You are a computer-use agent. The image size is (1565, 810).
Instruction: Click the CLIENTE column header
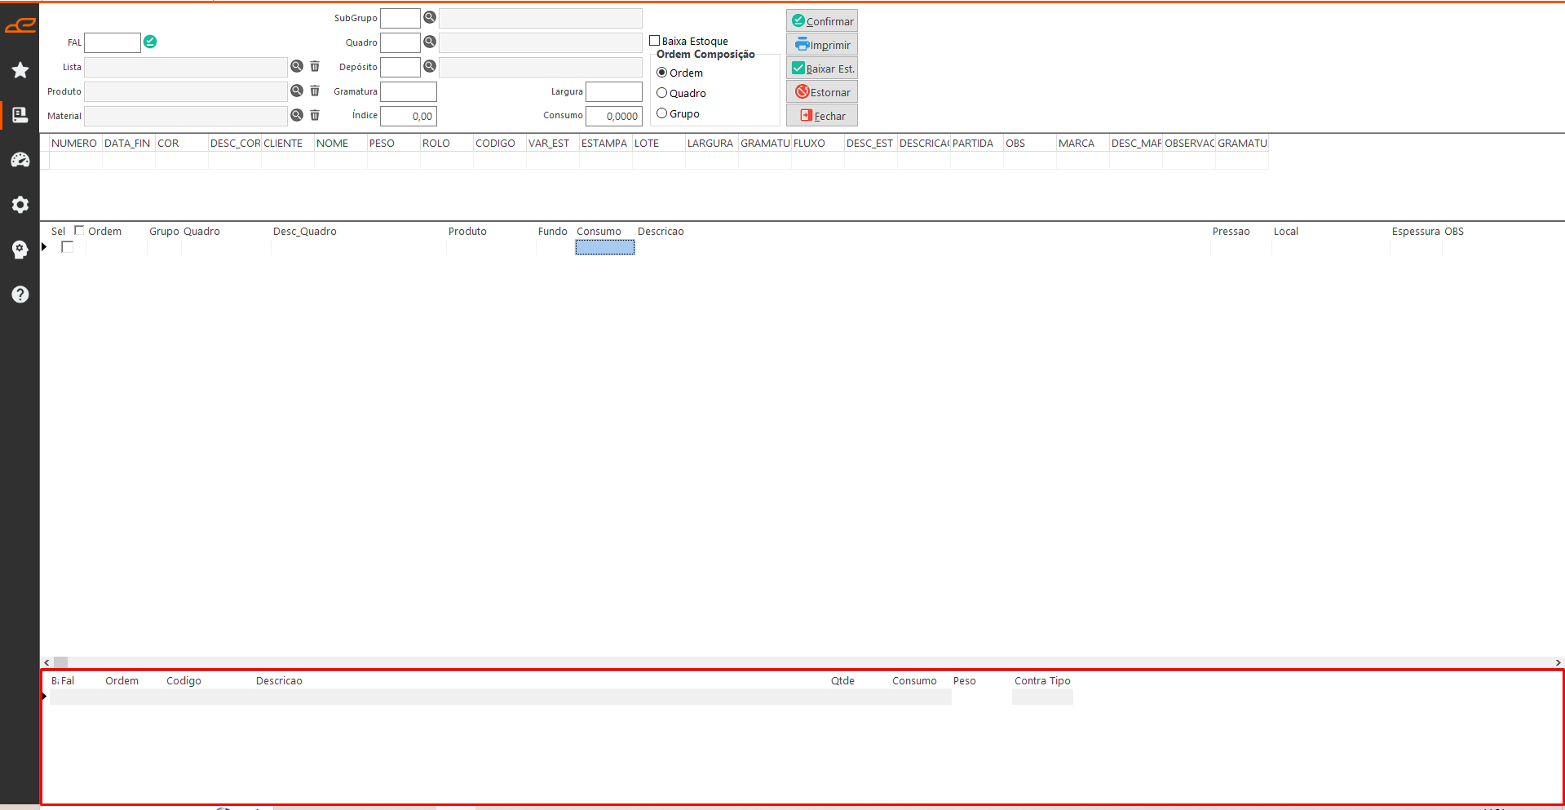pyautogui.click(x=287, y=143)
